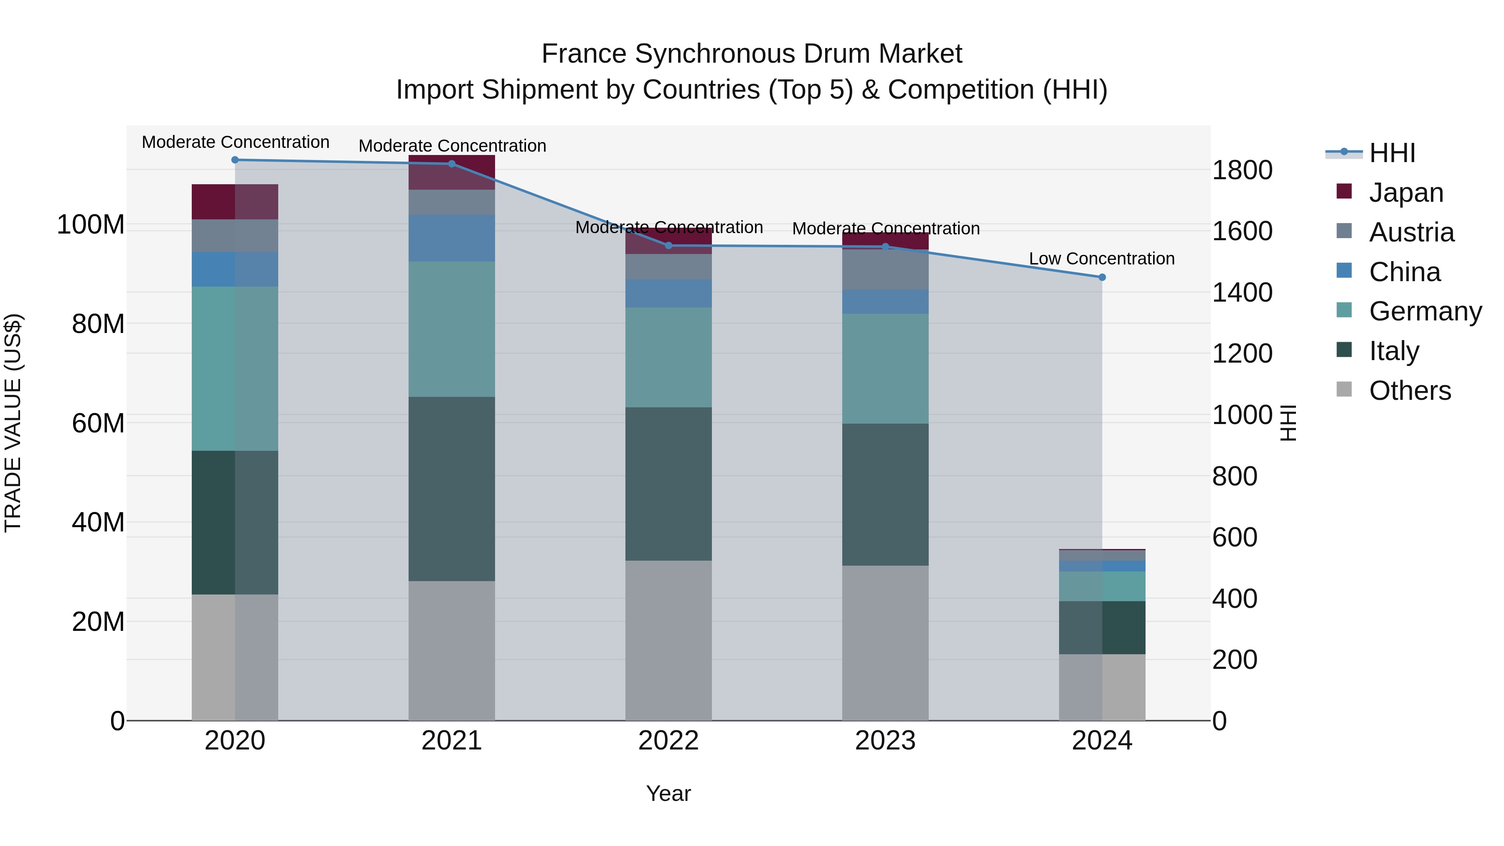The height and width of the screenshot is (846, 1504).
Task: Click the HHI line marker for 2023
Action: click(885, 247)
